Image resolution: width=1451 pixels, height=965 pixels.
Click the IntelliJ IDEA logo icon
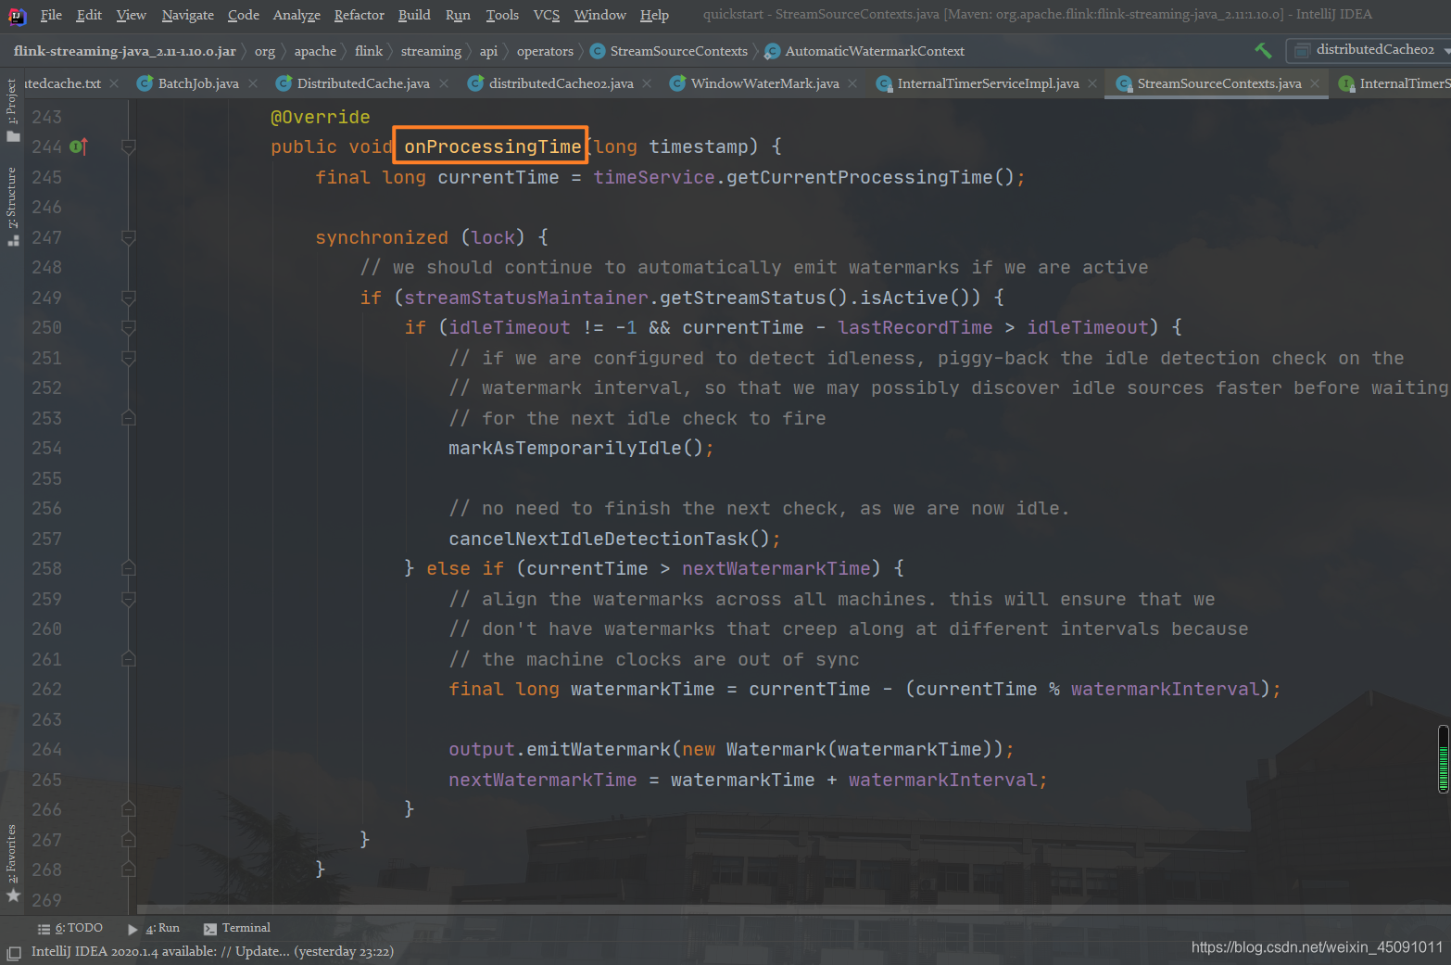point(17,16)
